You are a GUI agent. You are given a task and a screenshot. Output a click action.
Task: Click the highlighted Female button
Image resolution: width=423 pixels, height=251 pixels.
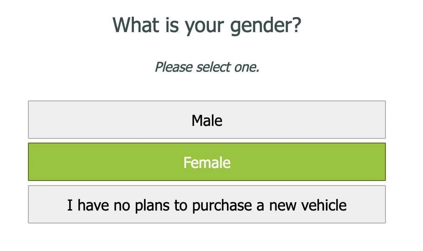[207, 162]
